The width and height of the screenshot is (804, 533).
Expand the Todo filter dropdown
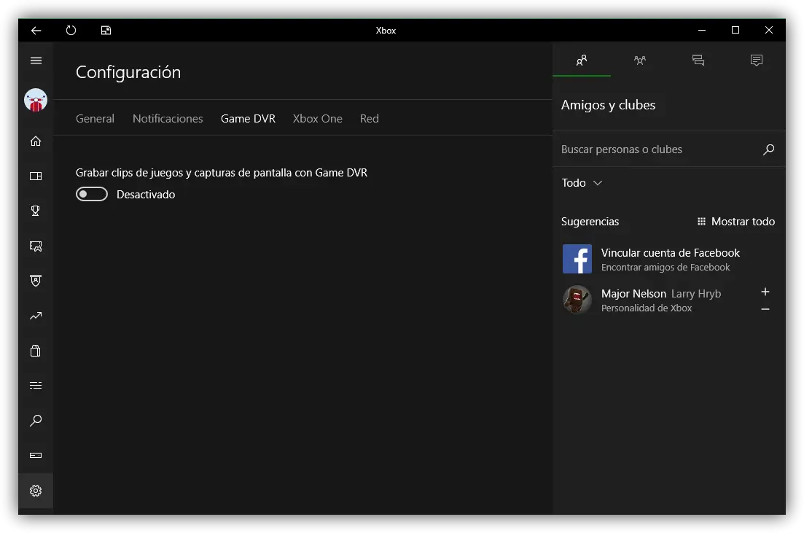click(582, 182)
